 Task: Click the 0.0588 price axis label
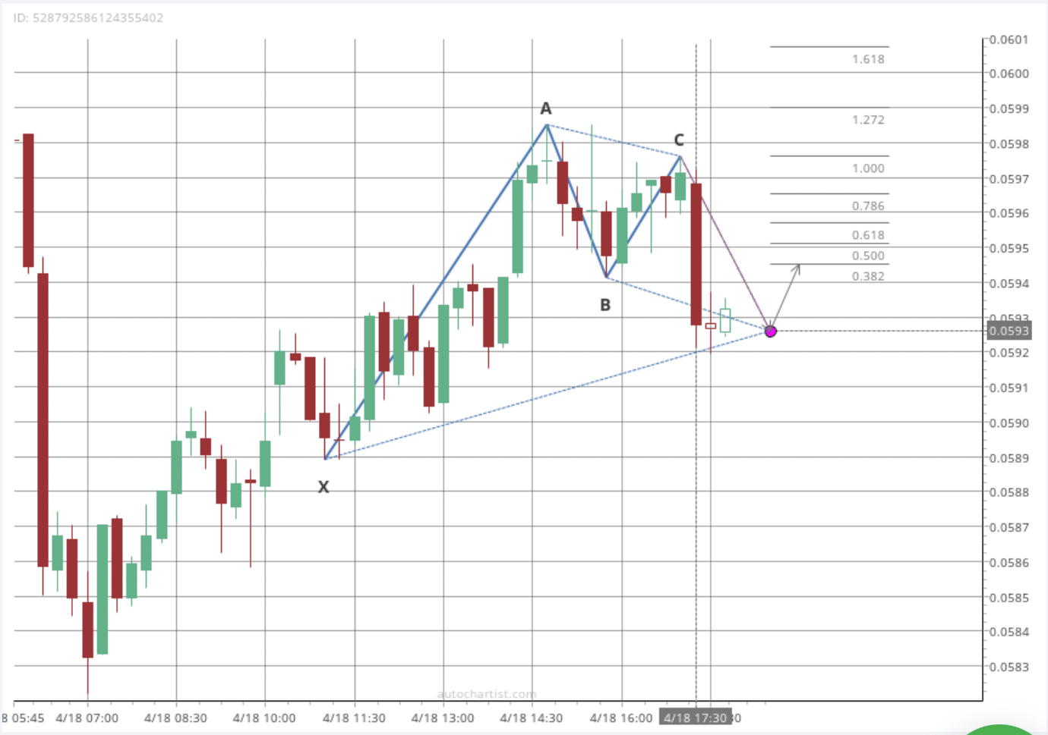coord(1009,492)
